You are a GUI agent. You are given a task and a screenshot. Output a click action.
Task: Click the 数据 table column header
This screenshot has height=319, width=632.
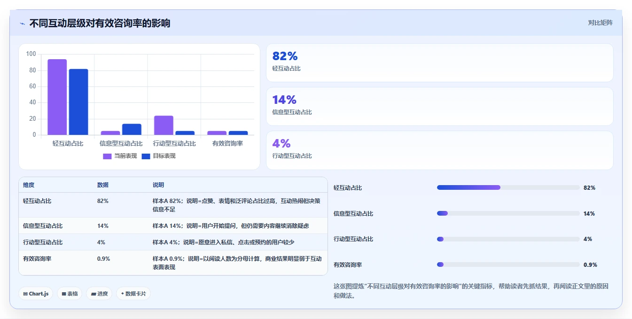coord(103,185)
